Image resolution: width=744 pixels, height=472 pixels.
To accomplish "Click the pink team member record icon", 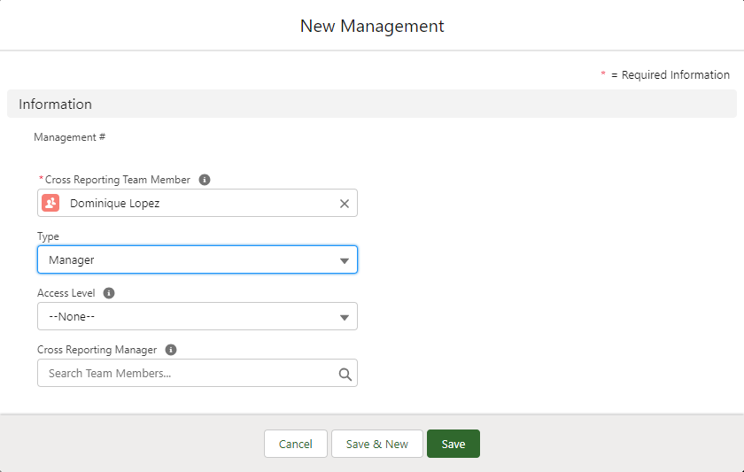I will point(50,203).
